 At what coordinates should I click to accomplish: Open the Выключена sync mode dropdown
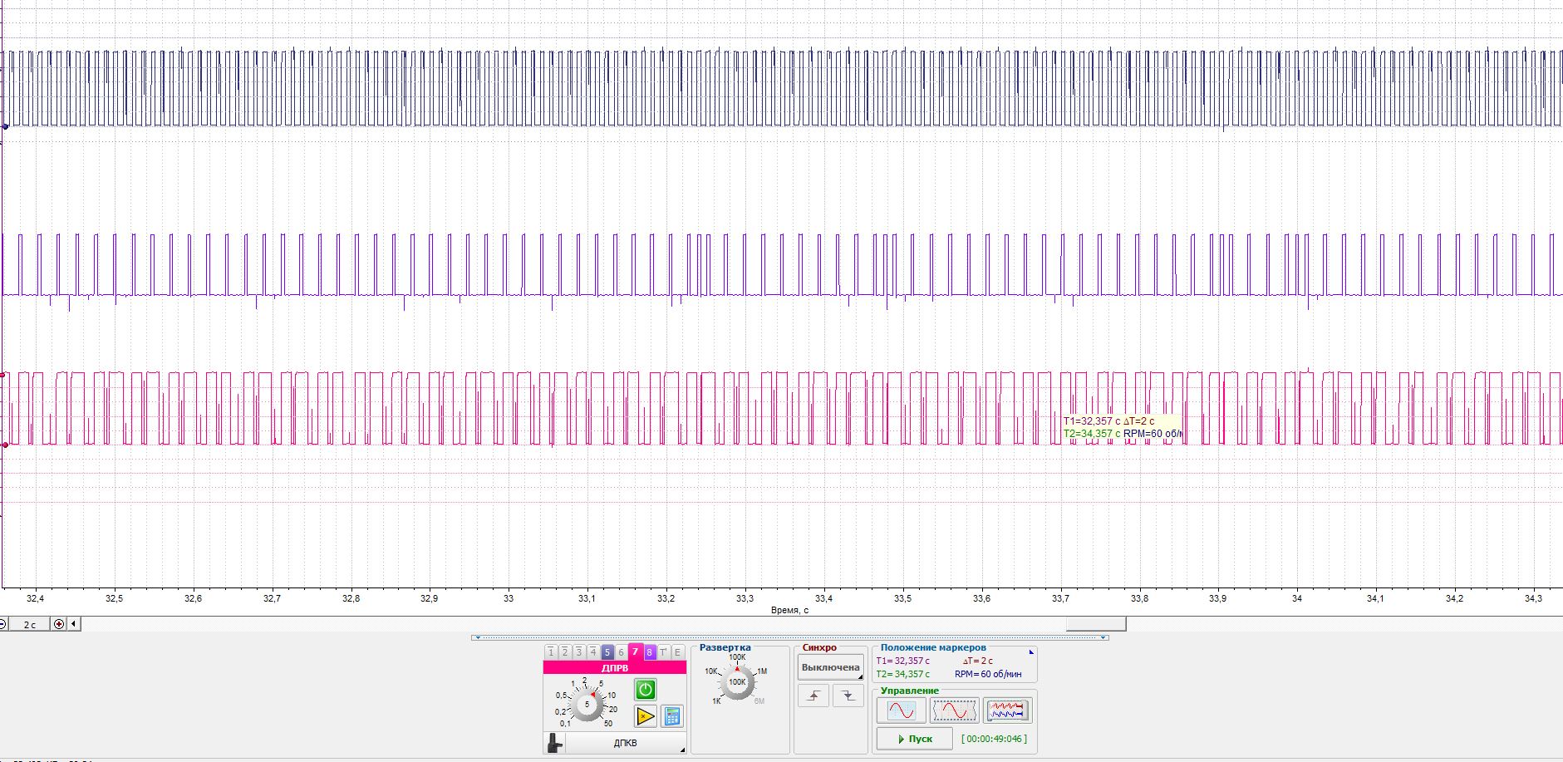[830, 667]
